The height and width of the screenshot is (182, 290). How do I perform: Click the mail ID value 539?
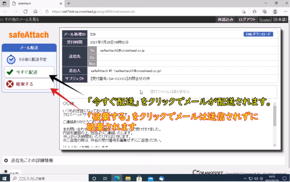(x=93, y=34)
